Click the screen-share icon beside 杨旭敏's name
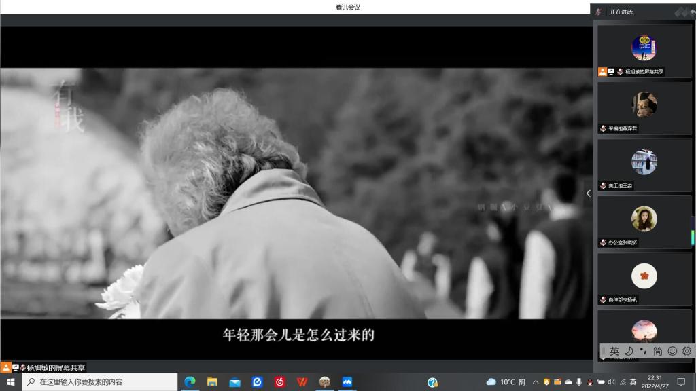The image size is (696, 391). (611, 71)
